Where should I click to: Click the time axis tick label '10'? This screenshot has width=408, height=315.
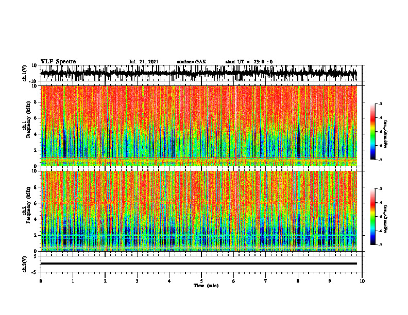(x=362, y=281)
